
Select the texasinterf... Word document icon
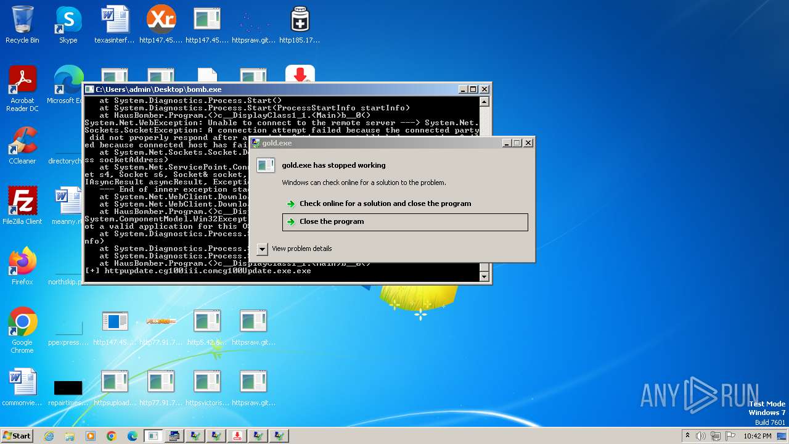point(115,25)
